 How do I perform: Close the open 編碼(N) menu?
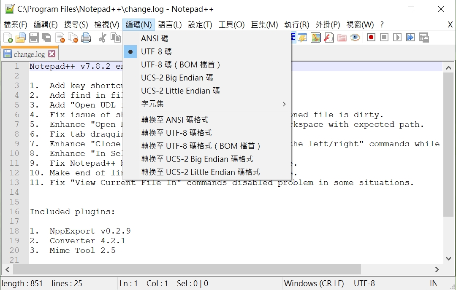pos(139,25)
